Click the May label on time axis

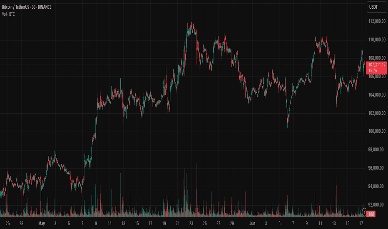[x=42, y=224]
